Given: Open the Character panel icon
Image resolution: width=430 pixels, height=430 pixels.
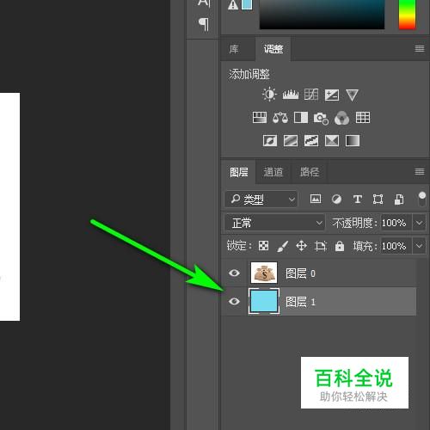Looking at the screenshot, I should tap(204, 3).
